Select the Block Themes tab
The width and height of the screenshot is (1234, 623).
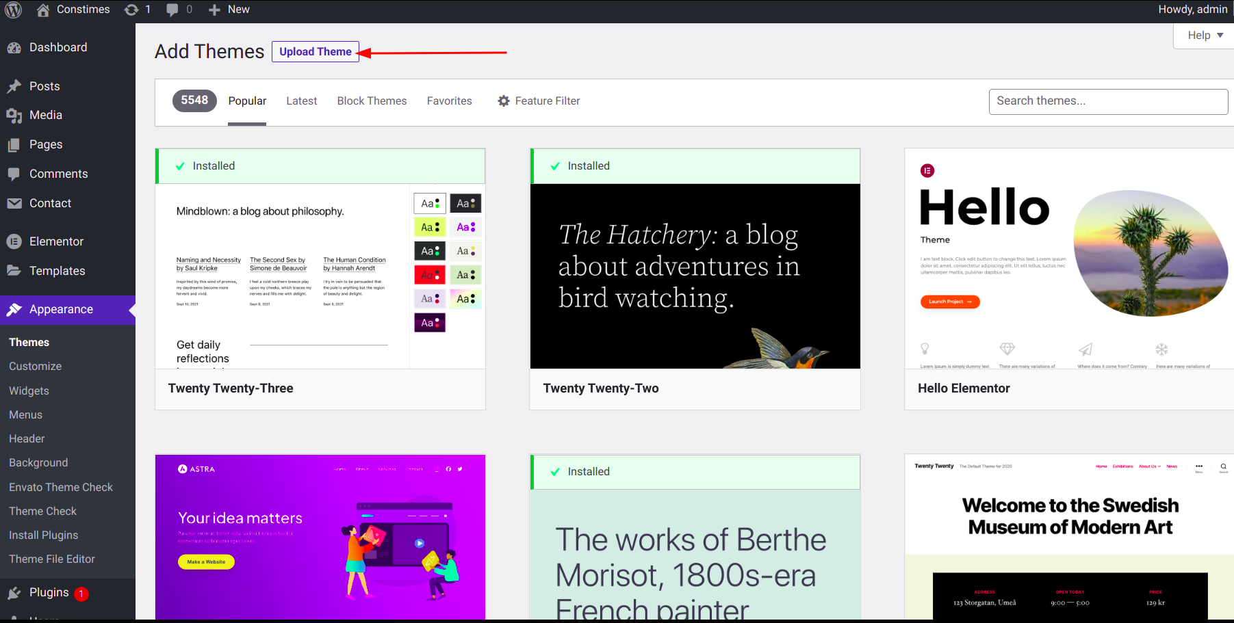point(372,101)
